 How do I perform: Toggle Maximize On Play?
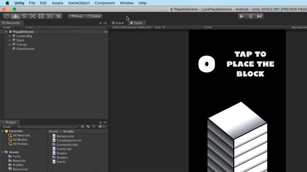[299, 28]
